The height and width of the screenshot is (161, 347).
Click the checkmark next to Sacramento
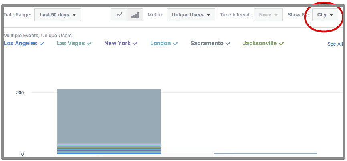coord(228,44)
